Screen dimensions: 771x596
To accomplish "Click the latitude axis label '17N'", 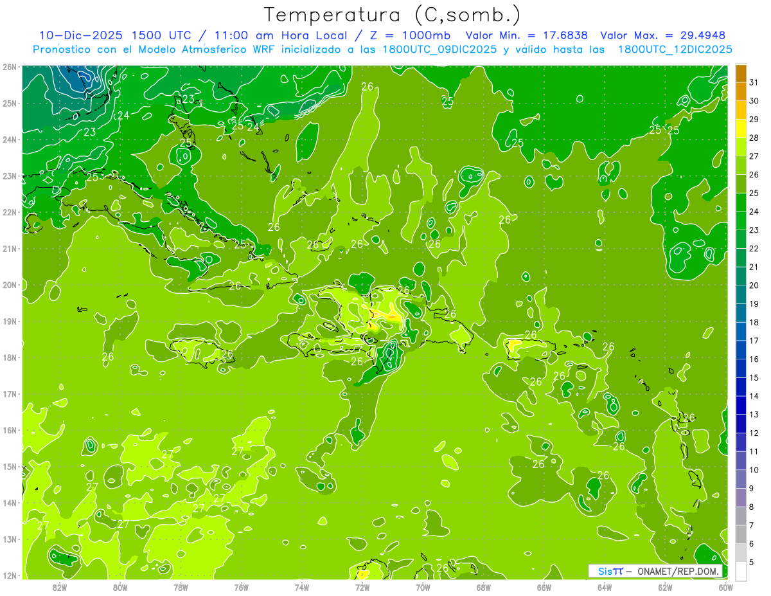I will [10, 394].
